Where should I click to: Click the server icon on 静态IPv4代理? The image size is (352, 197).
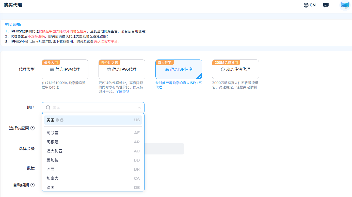pos(52,69)
